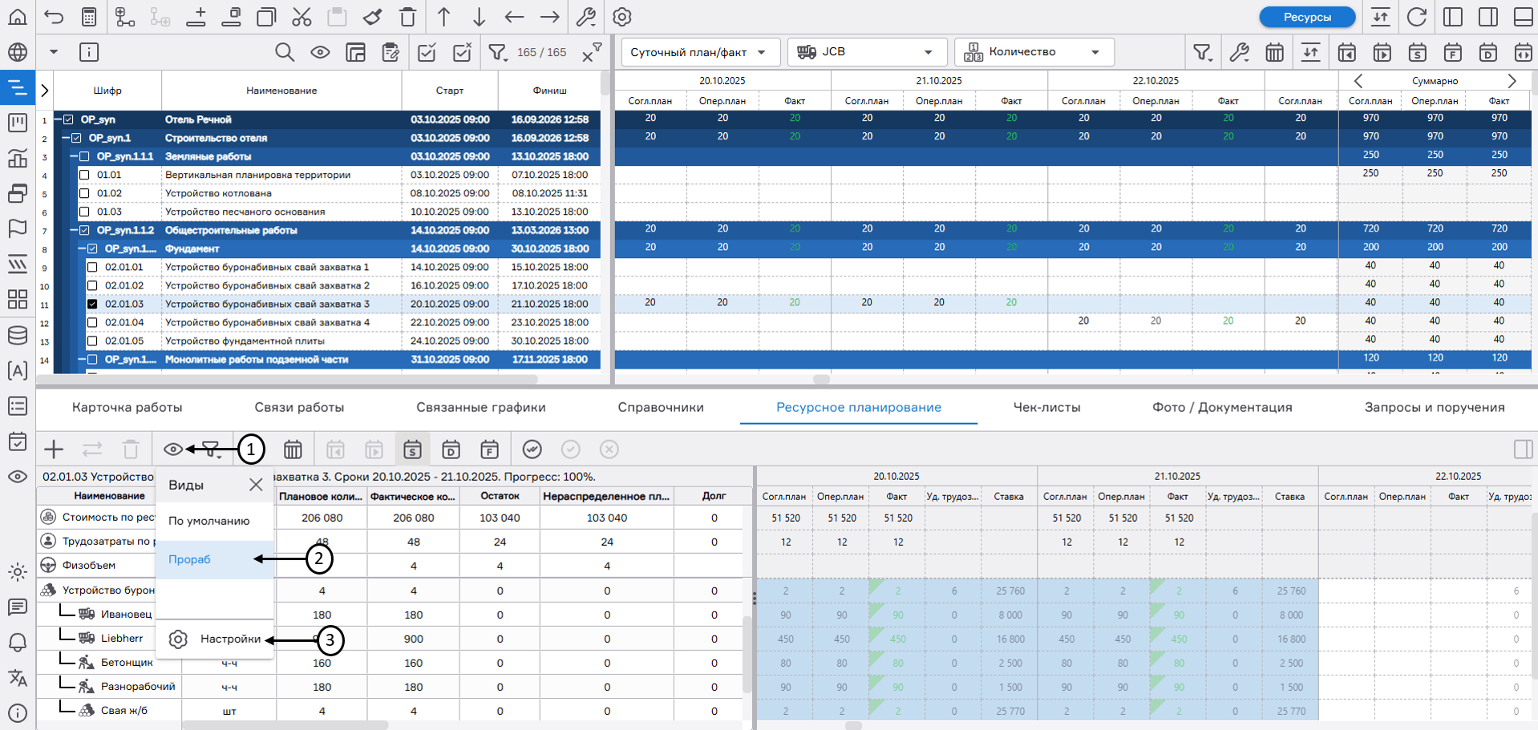The width and height of the screenshot is (1538, 730).
Task: Open the wrench tools icon in top toolbar
Action: 586,17
